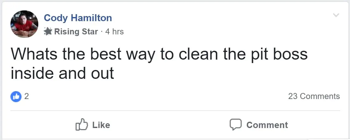Image resolution: width=350 pixels, height=140 pixels.
Task: Open the "4 hrs" post timestamp
Action: (x=114, y=32)
